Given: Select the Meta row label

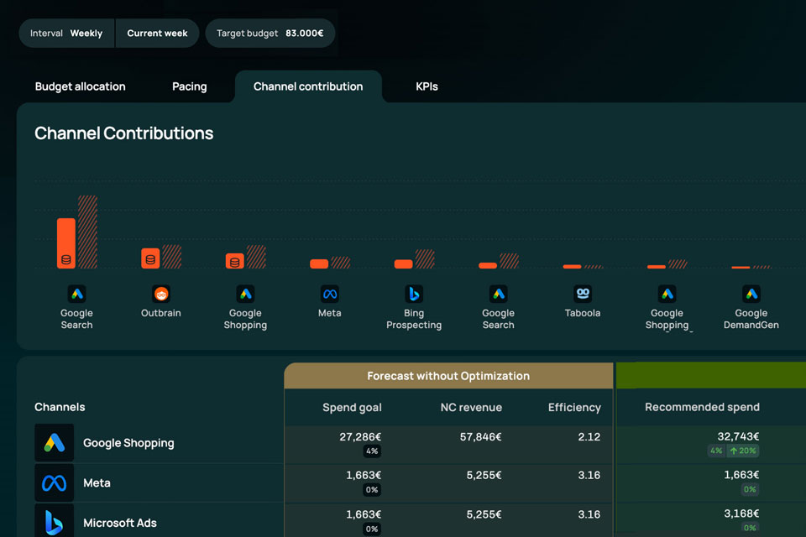Looking at the screenshot, I should click(x=97, y=482).
